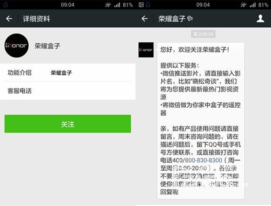The height and width of the screenshot is (206, 271).
Task: Tap the 荣耀盒子 account name beside logo
Action: click(x=48, y=46)
